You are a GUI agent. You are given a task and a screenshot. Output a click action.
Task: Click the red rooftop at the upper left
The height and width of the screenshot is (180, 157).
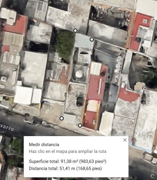tap(15, 27)
